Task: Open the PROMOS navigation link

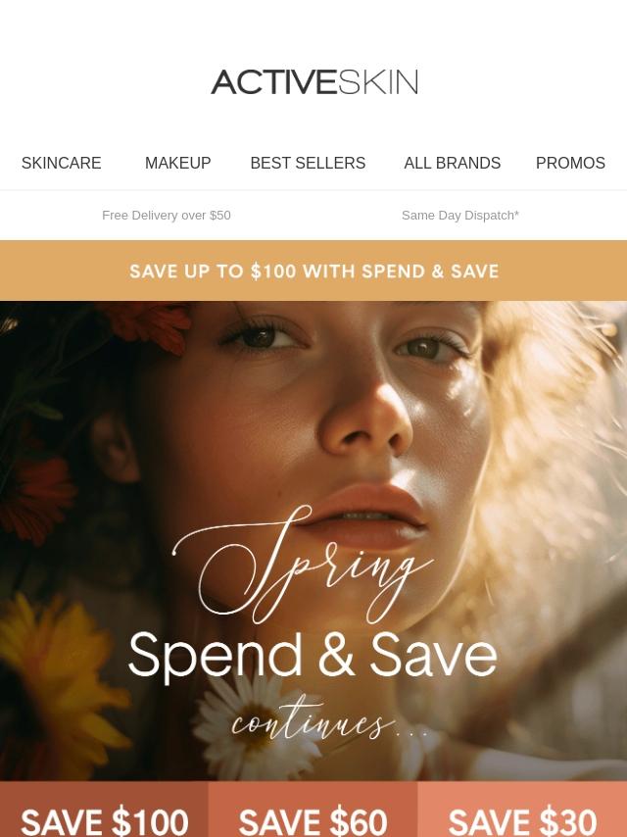Action: [x=570, y=163]
